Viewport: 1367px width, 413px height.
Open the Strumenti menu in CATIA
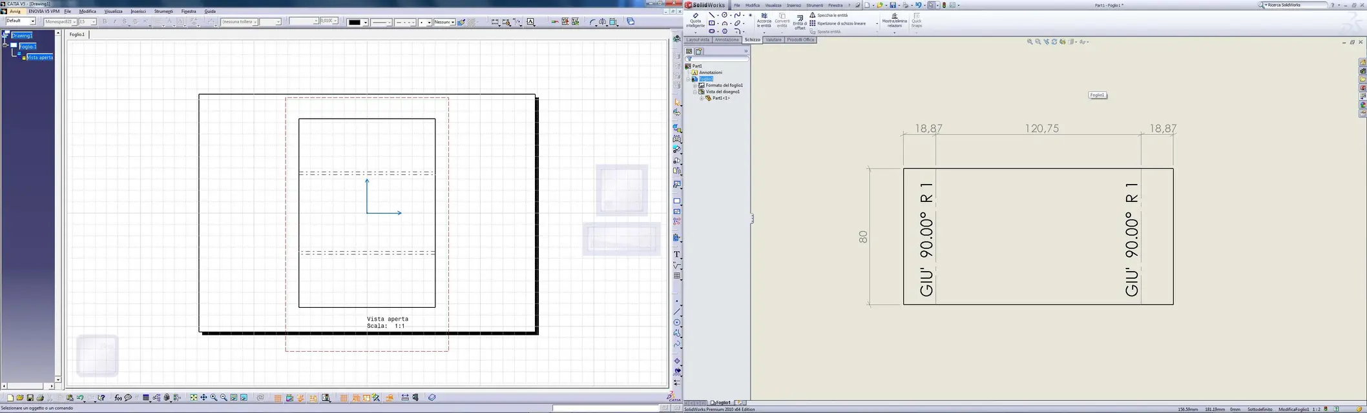coord(163,11)
